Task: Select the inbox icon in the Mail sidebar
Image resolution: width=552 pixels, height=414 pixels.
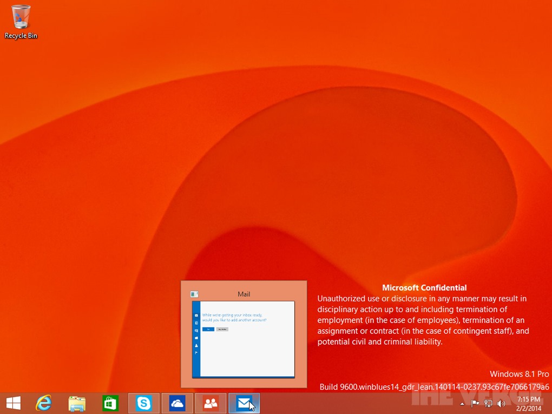Action: coord(196,316)
